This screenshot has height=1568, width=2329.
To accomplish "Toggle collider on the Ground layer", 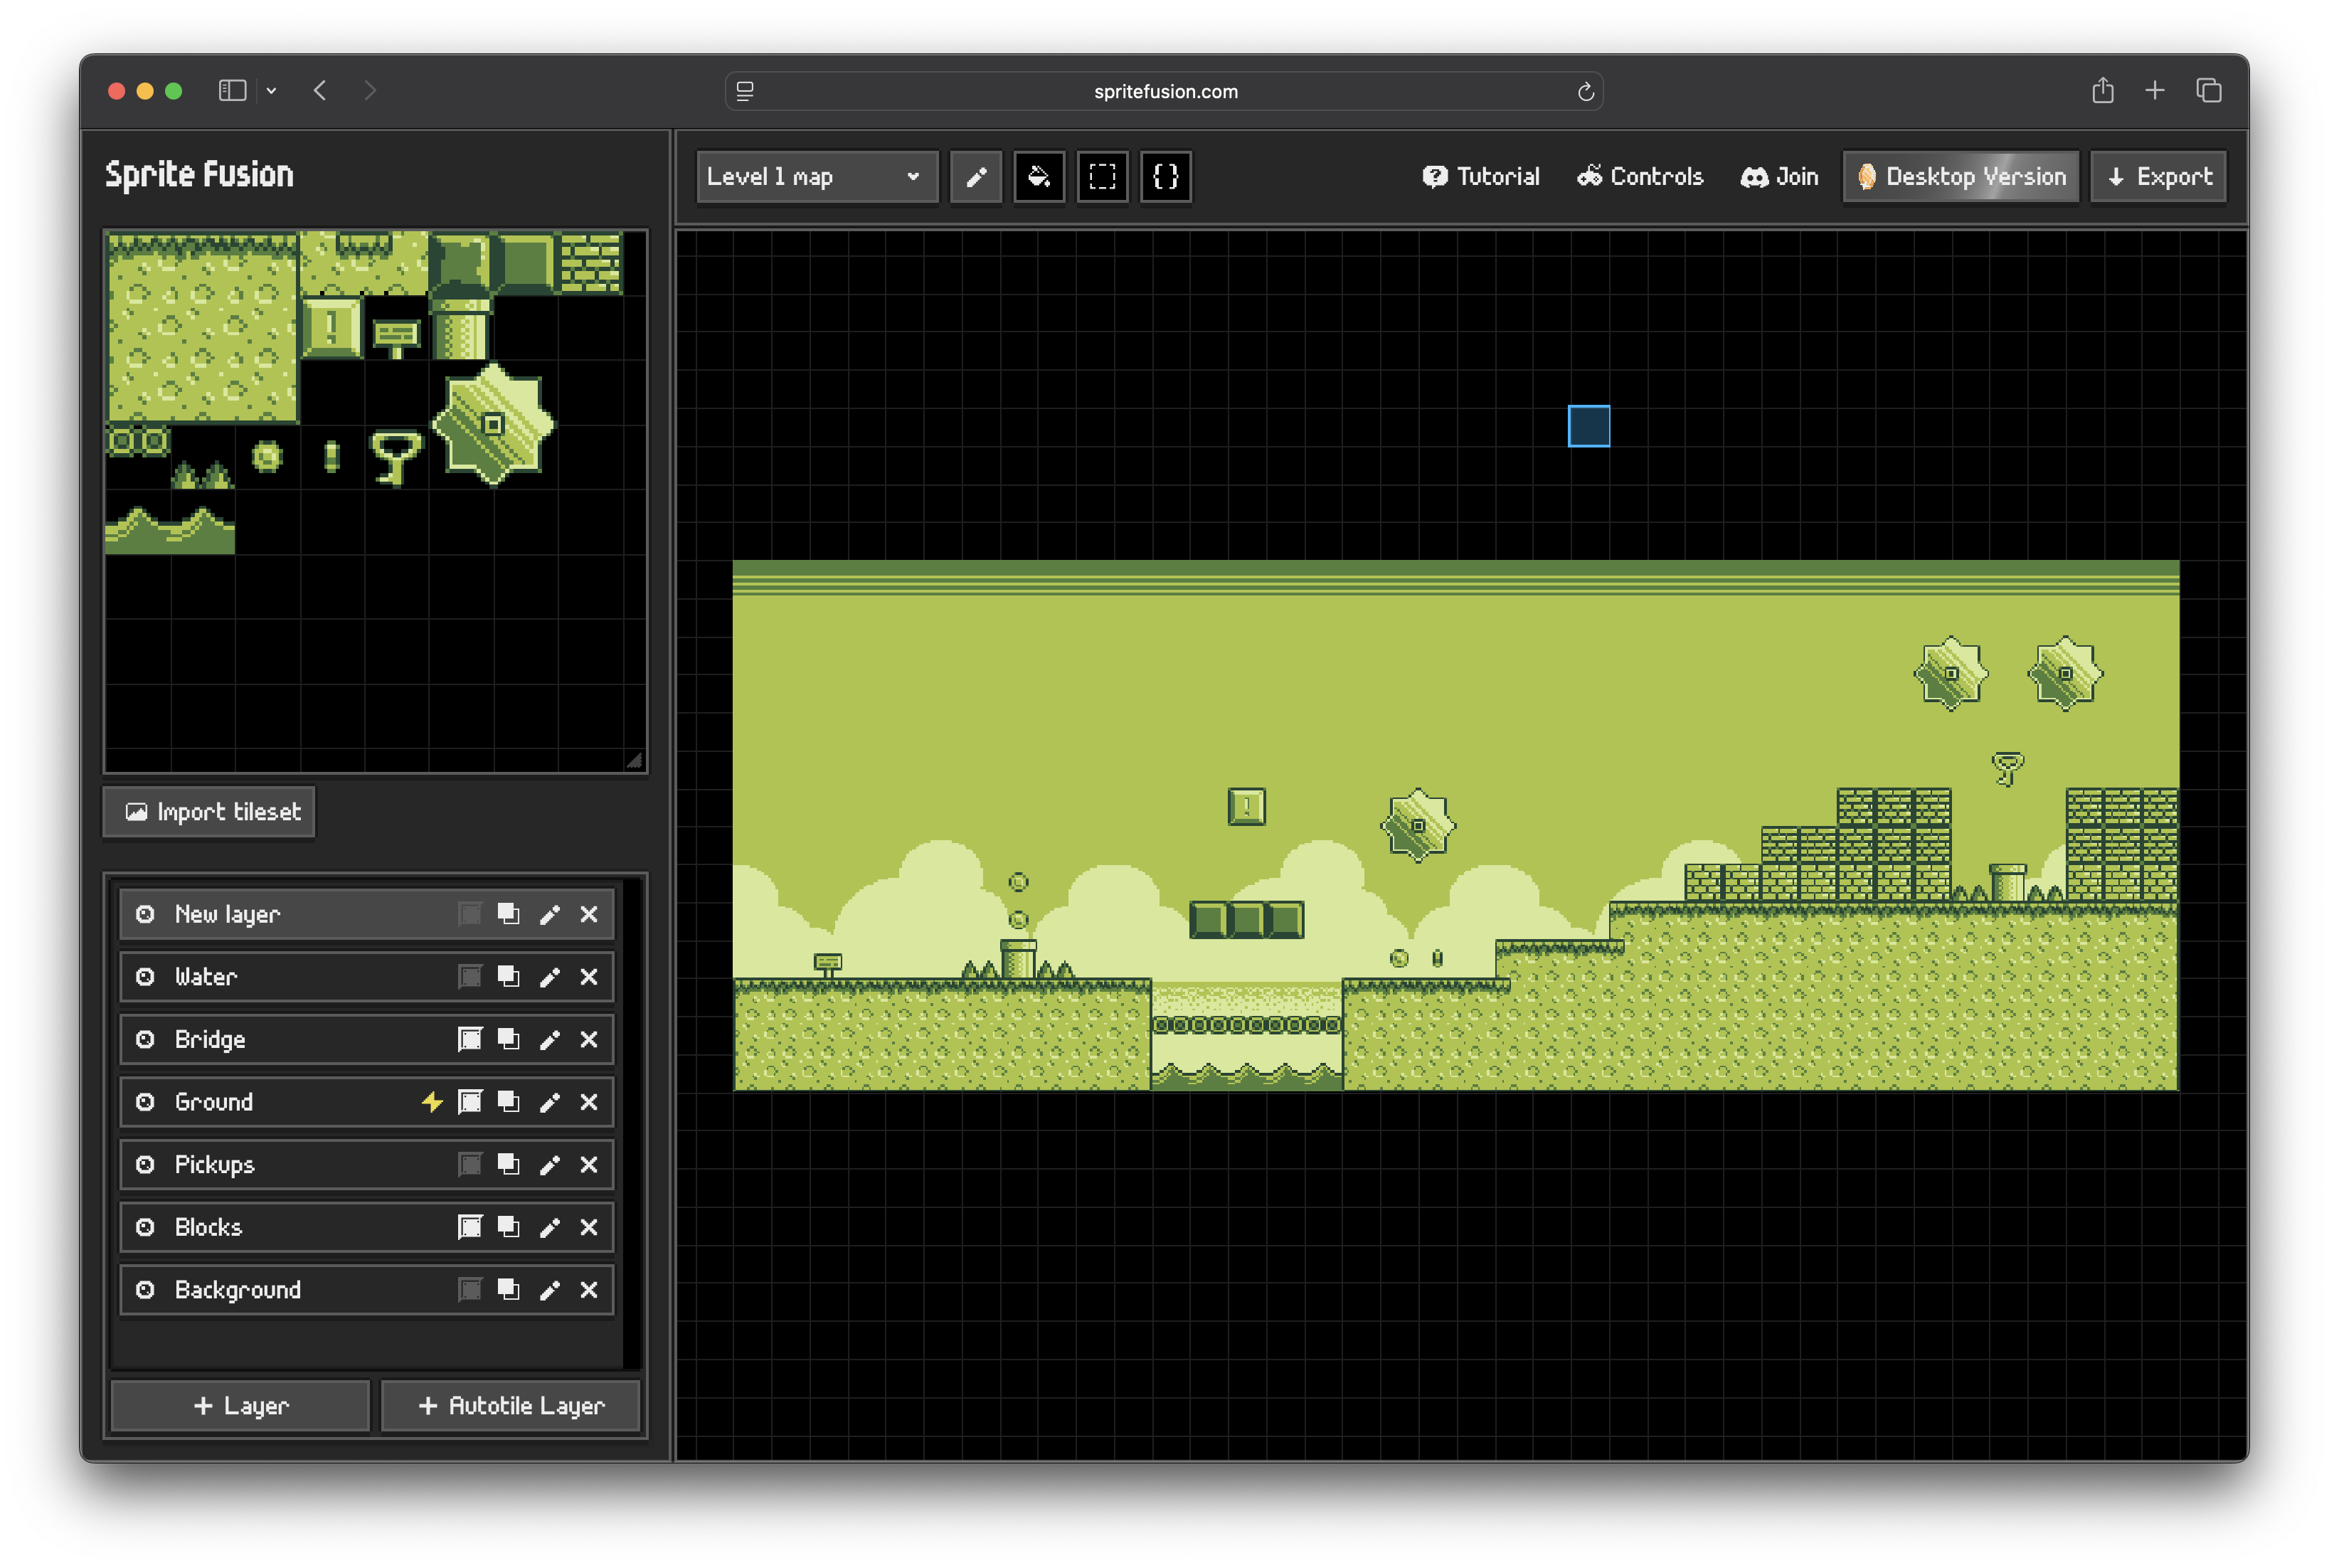I will click(470, 1102).
